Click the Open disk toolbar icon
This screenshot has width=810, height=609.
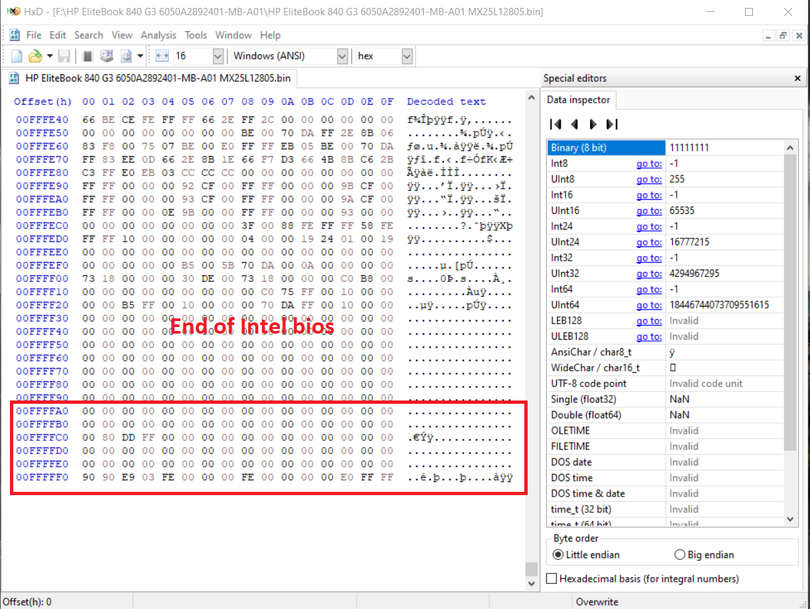click(106, 56)
